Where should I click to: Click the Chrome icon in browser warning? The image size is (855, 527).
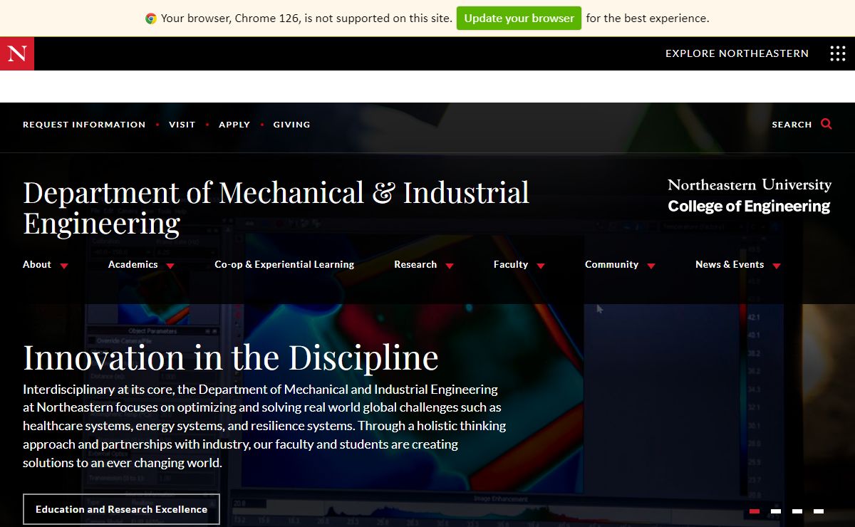coord(151,19)
